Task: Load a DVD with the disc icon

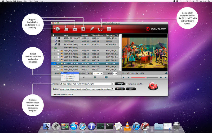Action: tap(58, 29)
